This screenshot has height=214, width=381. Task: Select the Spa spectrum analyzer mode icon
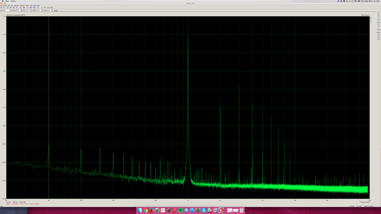(x=17, y=8)
